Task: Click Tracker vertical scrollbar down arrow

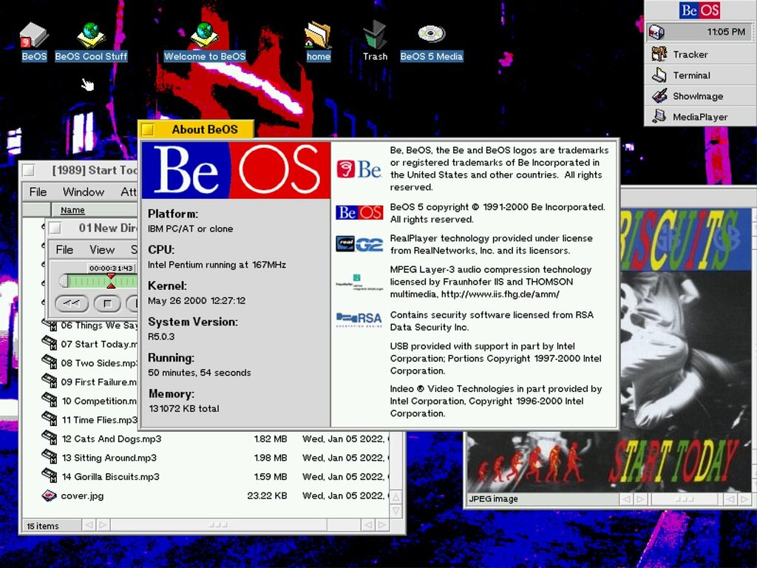Action: [396, 510]
